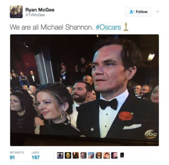Follow Ryan McGee
The image size is (169, 165).
point(138,12)
